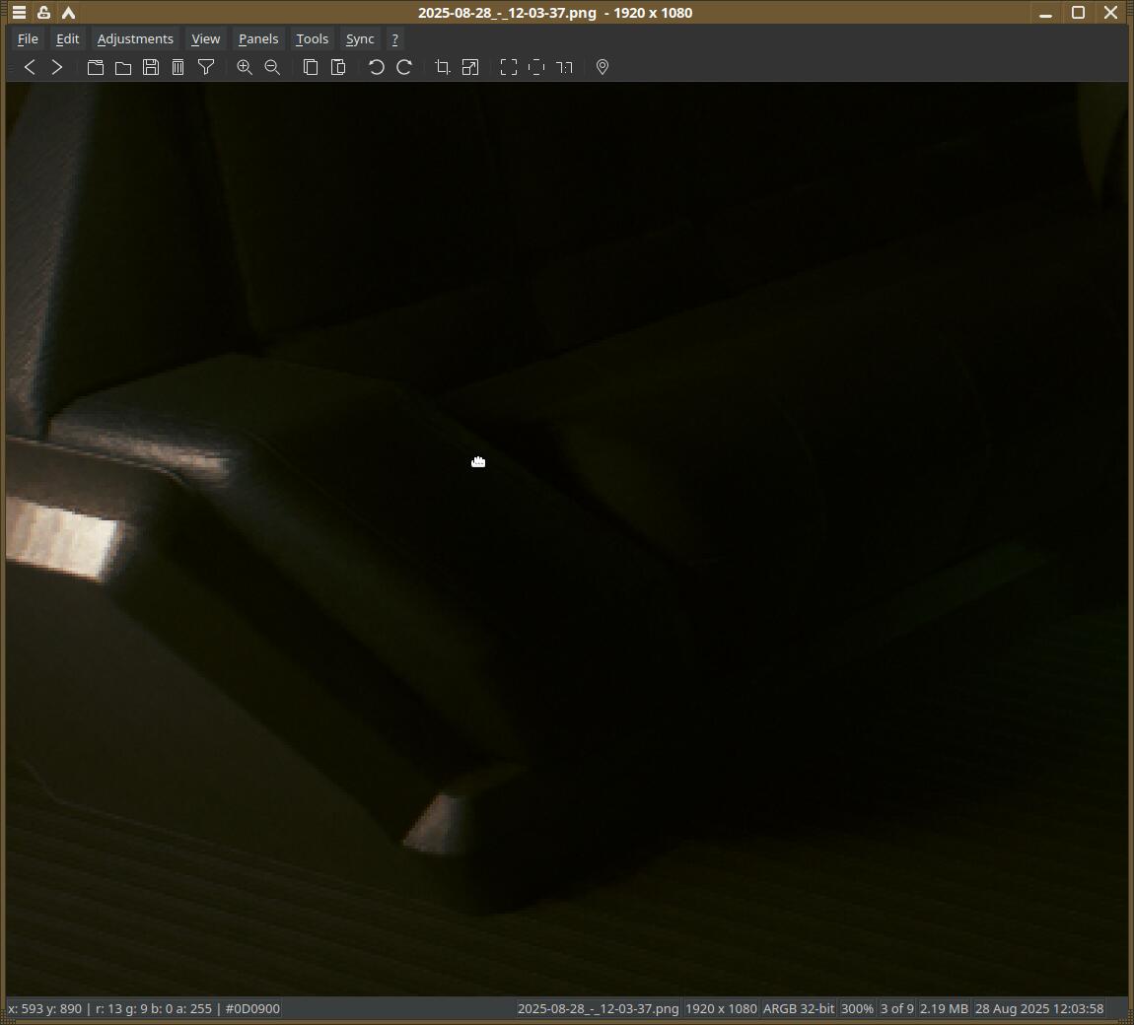Open the Sync menu
Screen dimensions: 1134x1025
360,39
